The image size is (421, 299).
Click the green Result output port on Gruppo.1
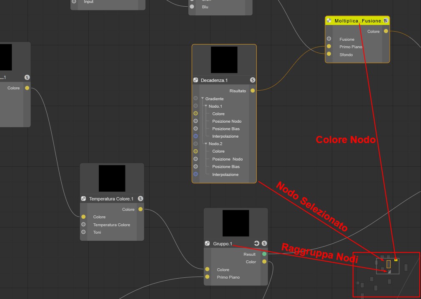(264, 254)
